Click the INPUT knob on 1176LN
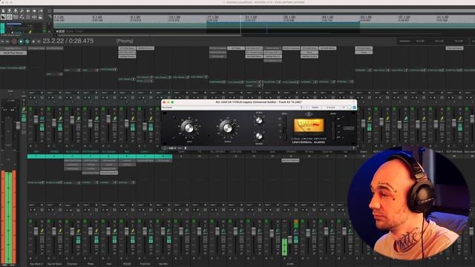This screenshot has width=475, height=267. 189,128
